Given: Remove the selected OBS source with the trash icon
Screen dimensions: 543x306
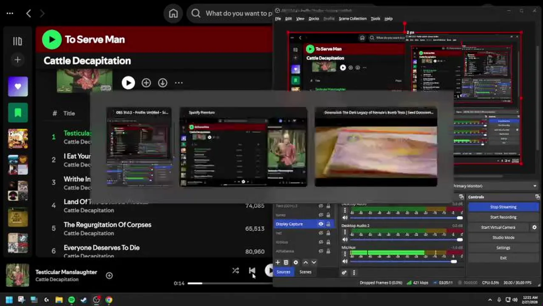Looking at the screenshot, I should (286, 263).
